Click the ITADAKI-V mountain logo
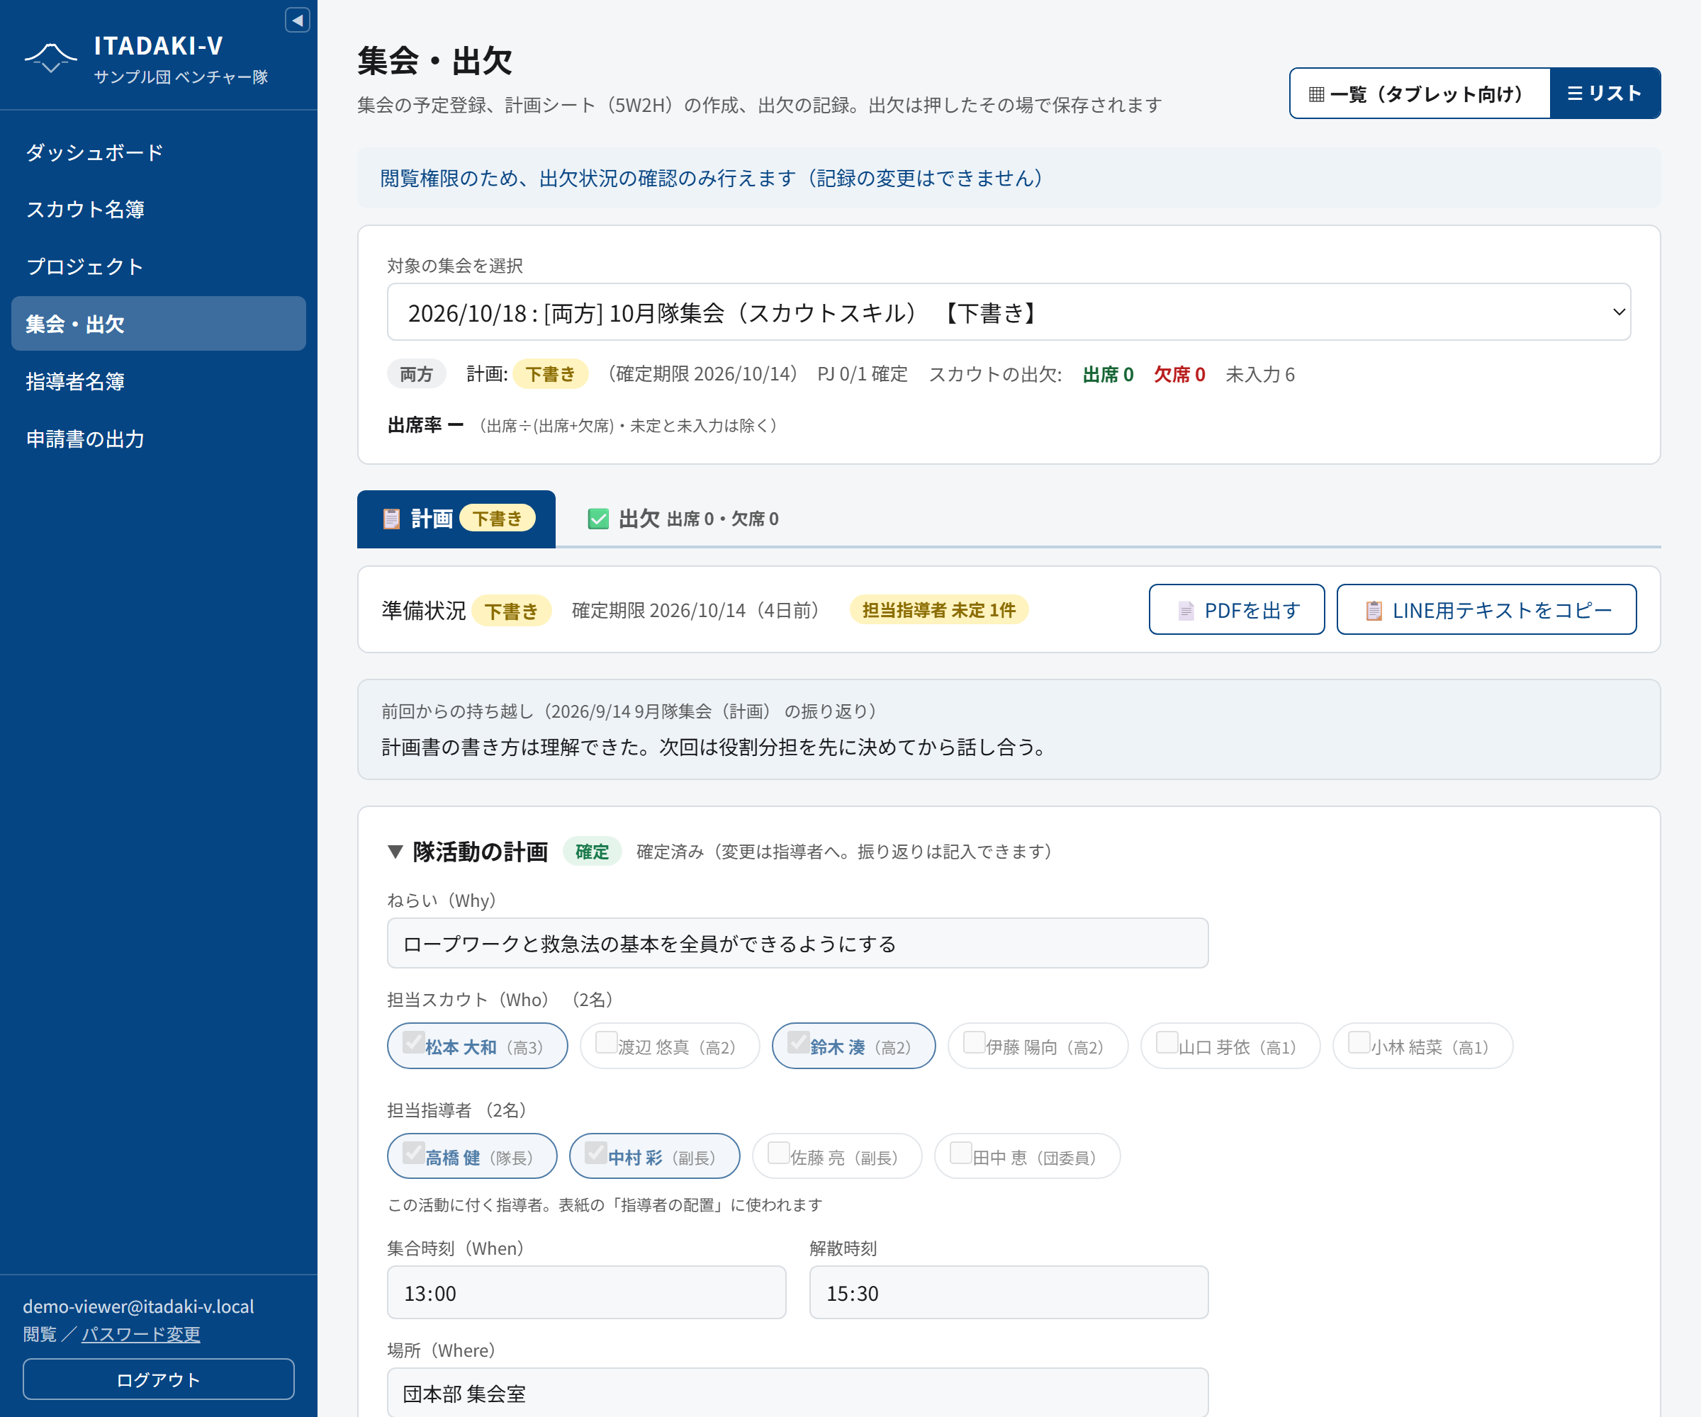The height and width of the screenshot is (1417, 1701). (50, 57)
